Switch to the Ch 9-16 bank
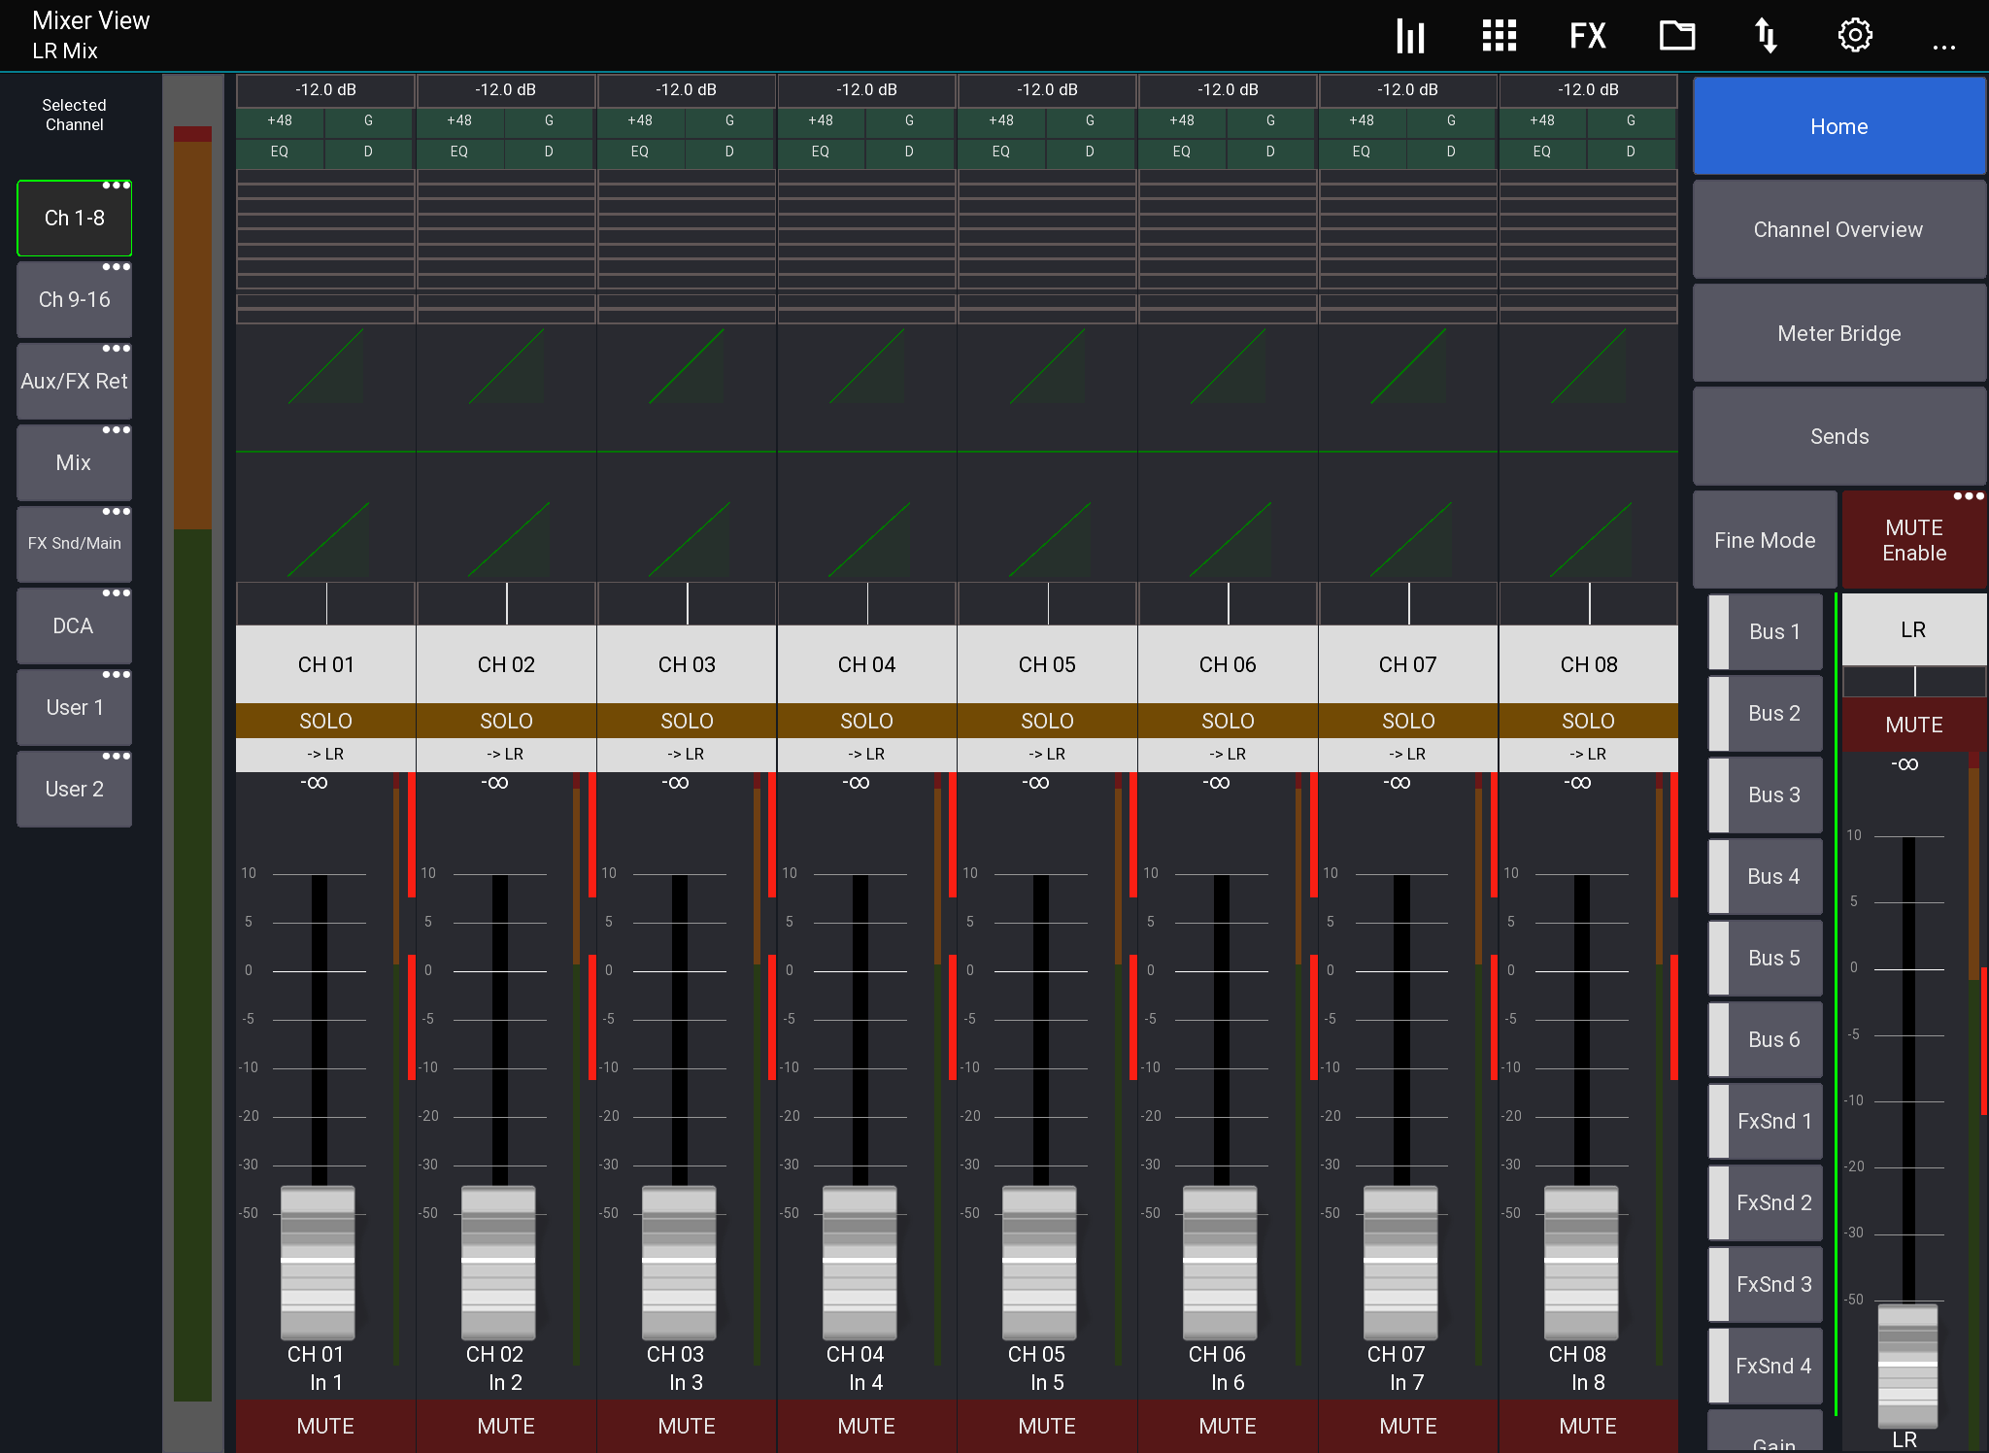 74,299
